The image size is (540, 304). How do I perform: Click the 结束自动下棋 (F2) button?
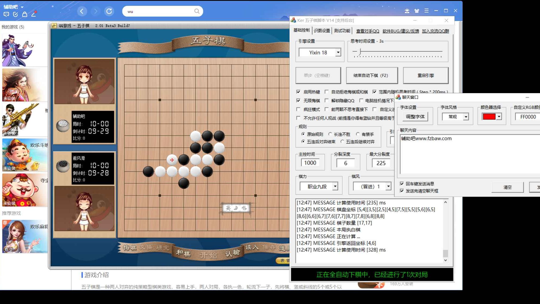(x=372, y=75)
